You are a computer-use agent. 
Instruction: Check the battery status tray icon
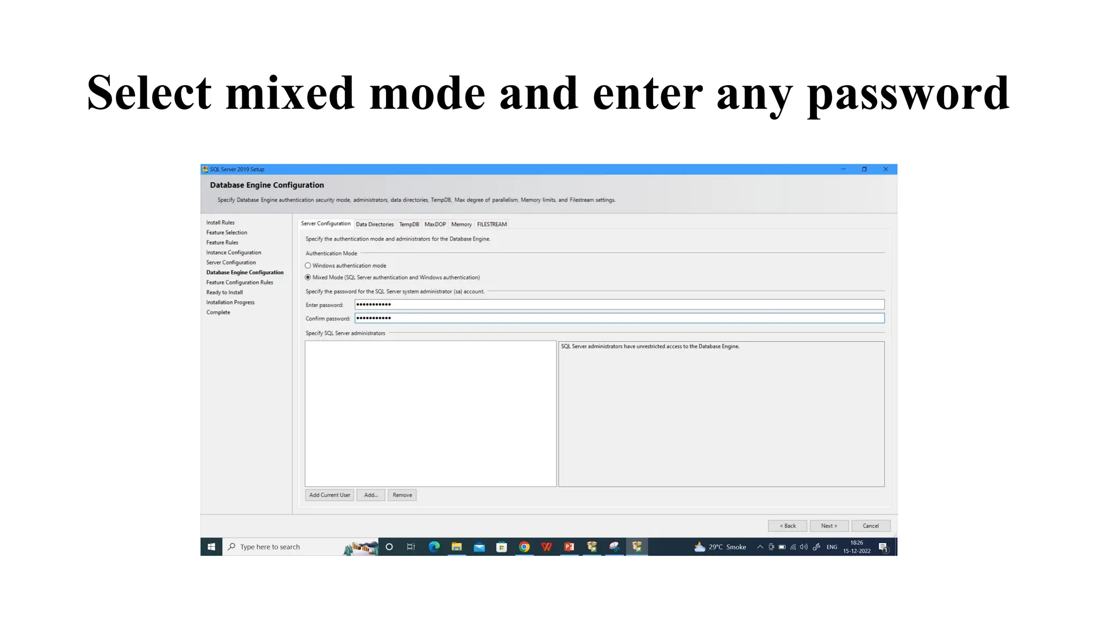click(782, 547)
